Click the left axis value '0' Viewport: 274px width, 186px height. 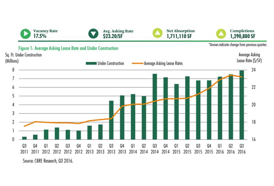coord(13,139)
